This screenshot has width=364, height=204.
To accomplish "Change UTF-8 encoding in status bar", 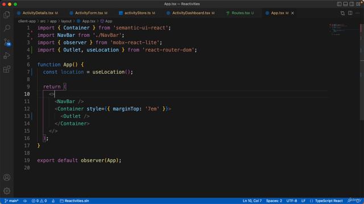I will click(292, 201).
